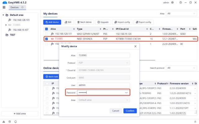Image resolution: width=199 pixels, height=124 pixels.
Task: Show password using the eye icon
Action: (127, 92)
